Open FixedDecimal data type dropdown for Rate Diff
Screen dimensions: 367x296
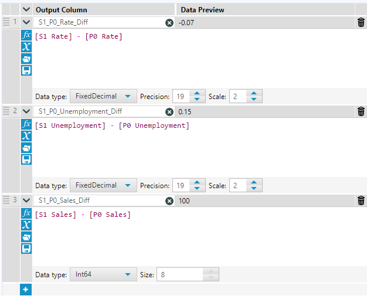(103, 96)
